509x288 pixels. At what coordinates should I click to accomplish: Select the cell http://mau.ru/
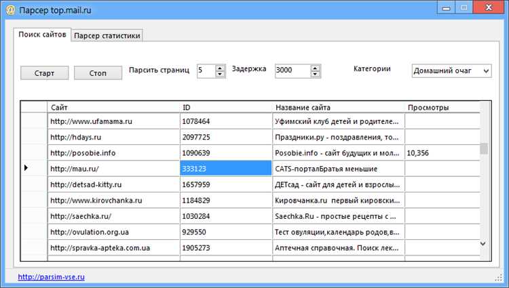coord(113,169)
